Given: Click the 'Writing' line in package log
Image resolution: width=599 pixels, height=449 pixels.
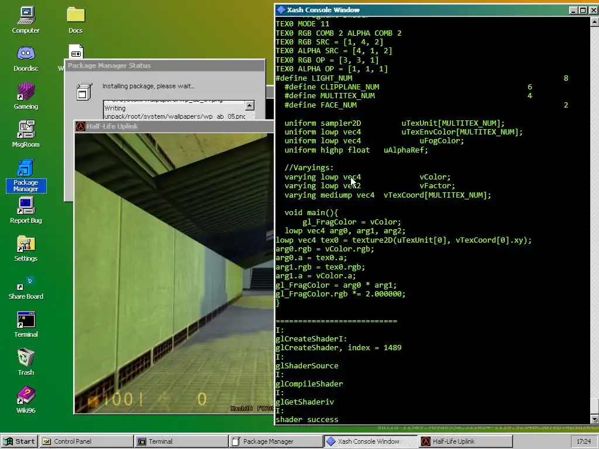Looking at the screenshot, I should point(115,108).
